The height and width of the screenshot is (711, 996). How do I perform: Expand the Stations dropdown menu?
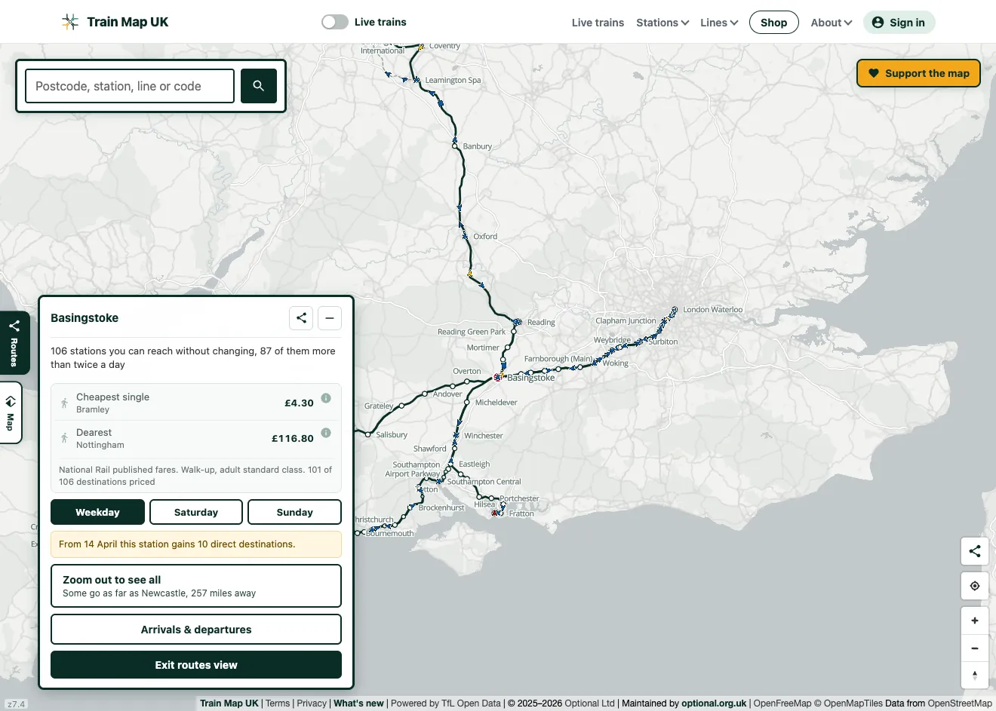[x=662, y=23]
